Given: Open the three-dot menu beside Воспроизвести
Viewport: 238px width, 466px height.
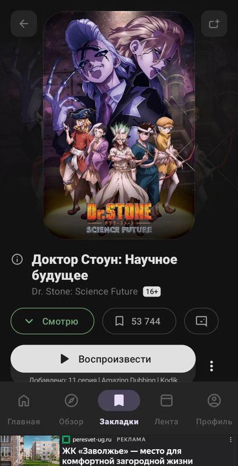Looking at the screenshot, I should click(212, 366).
